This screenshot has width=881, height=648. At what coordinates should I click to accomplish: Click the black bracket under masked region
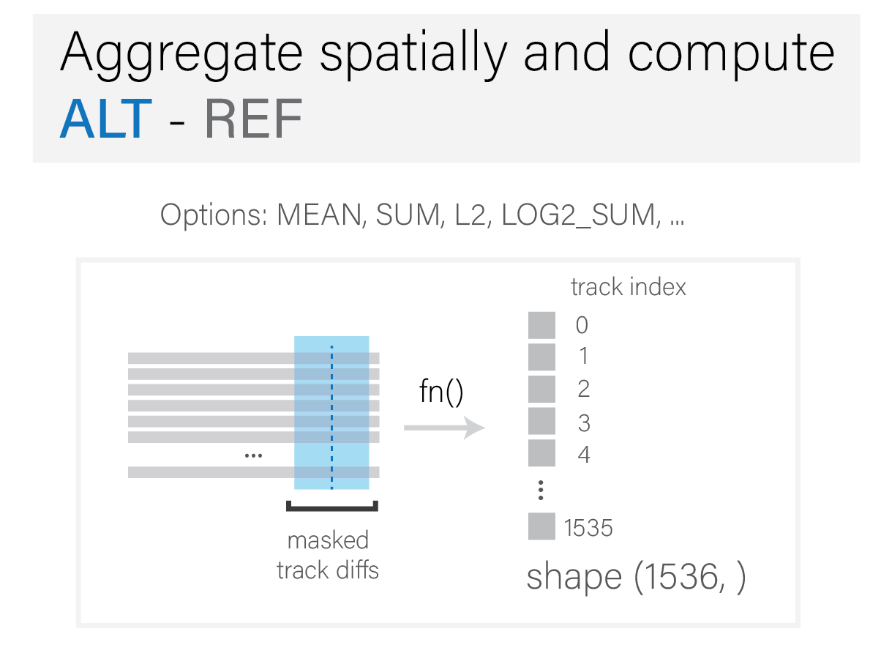[x=331, y=507]
